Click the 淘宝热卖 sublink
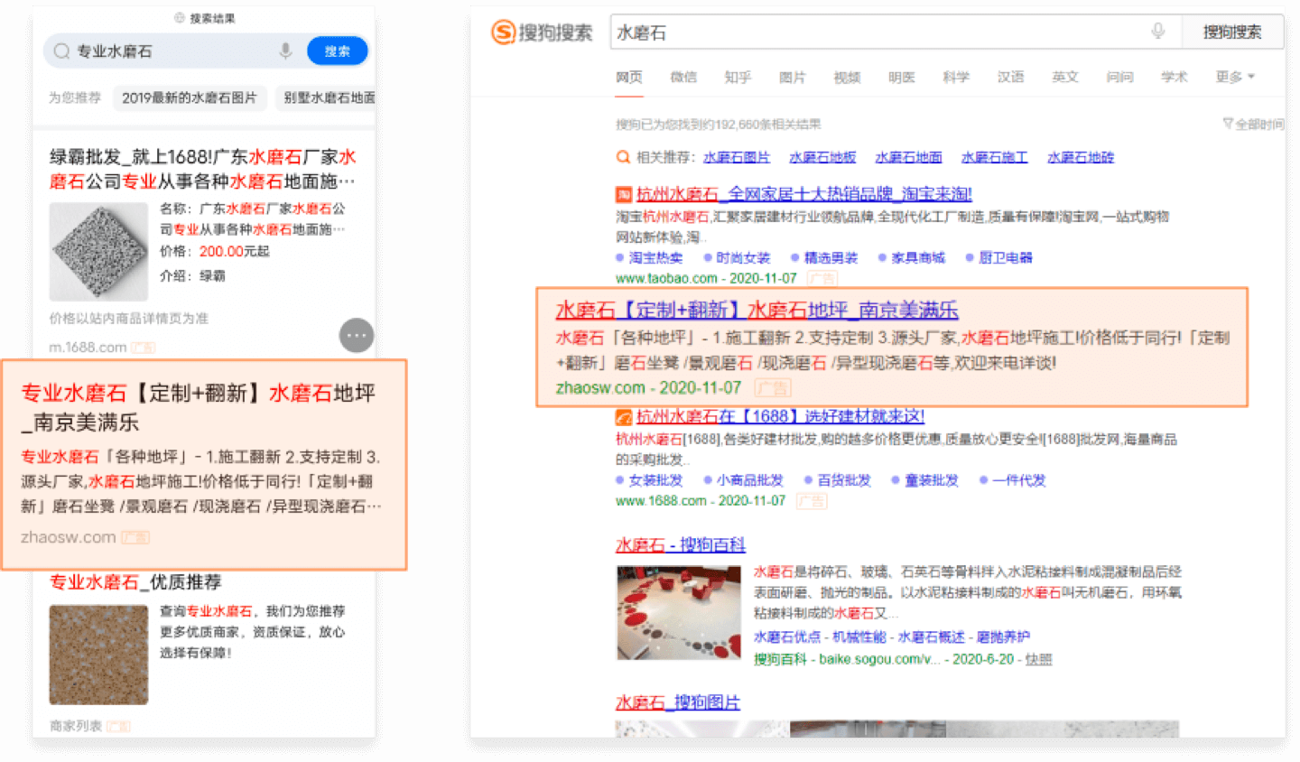This screenshot has width=1300, height=762. 655,258
